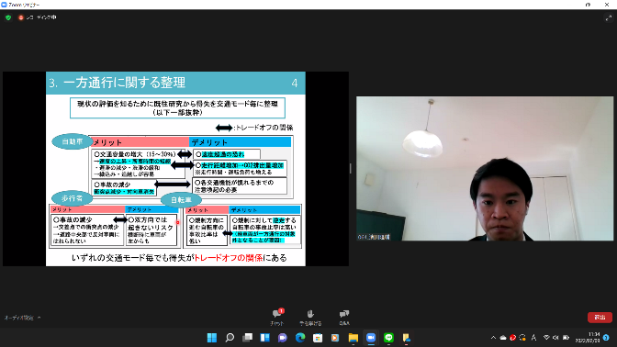Viewport: 617px width, 347px height.
Task: Open the clock and date flyout
Action: pos(589,338)
